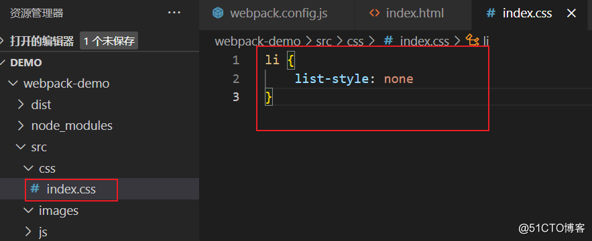
Task: Select the index.css editor tab
Action: pos(528,13)
